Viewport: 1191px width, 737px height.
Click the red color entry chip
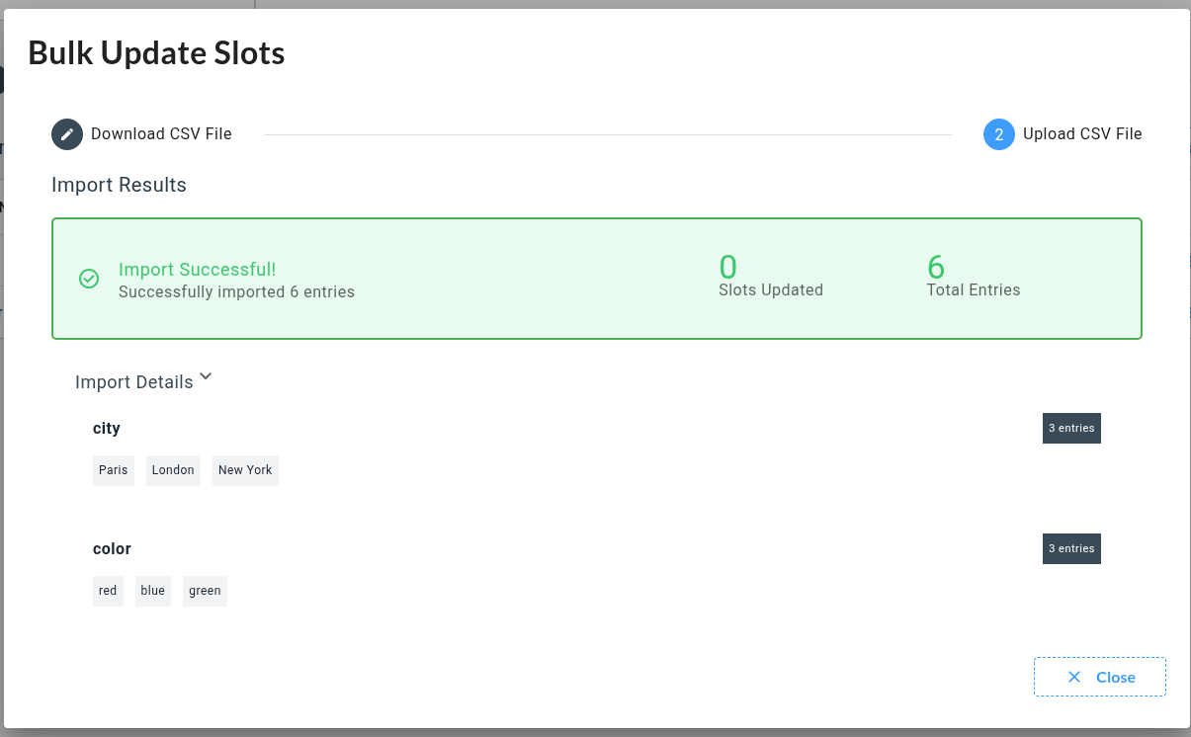coord(108,591)
